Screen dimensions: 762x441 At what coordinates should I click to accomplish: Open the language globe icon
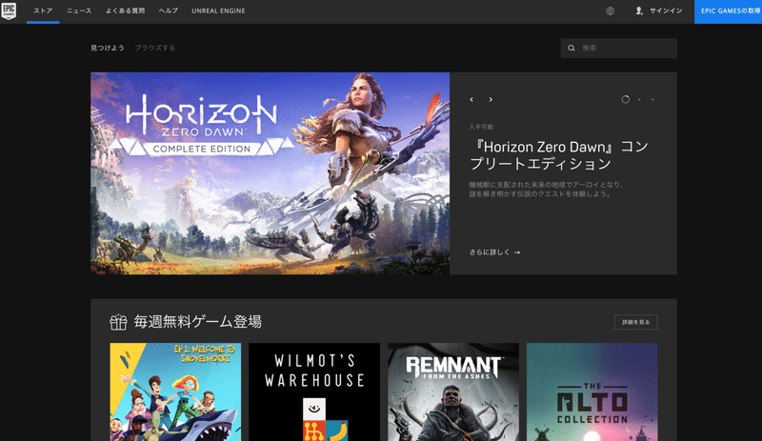[x=610, y=10]
